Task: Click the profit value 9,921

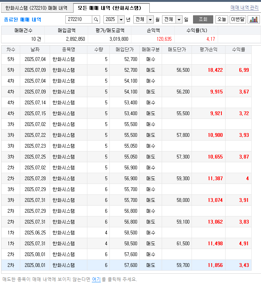Action: pyautogui.click(x=216, y=113)
